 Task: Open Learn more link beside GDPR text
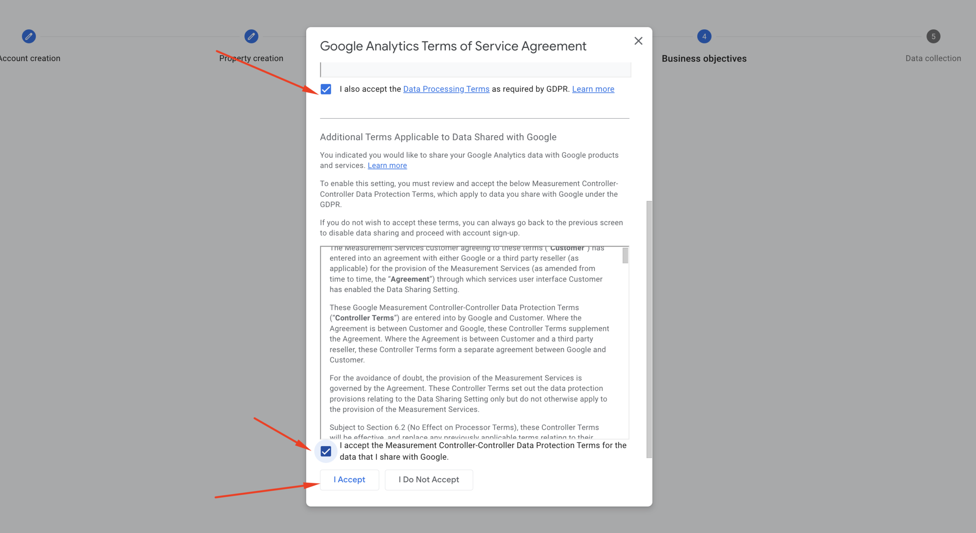(x=593, y=89)
